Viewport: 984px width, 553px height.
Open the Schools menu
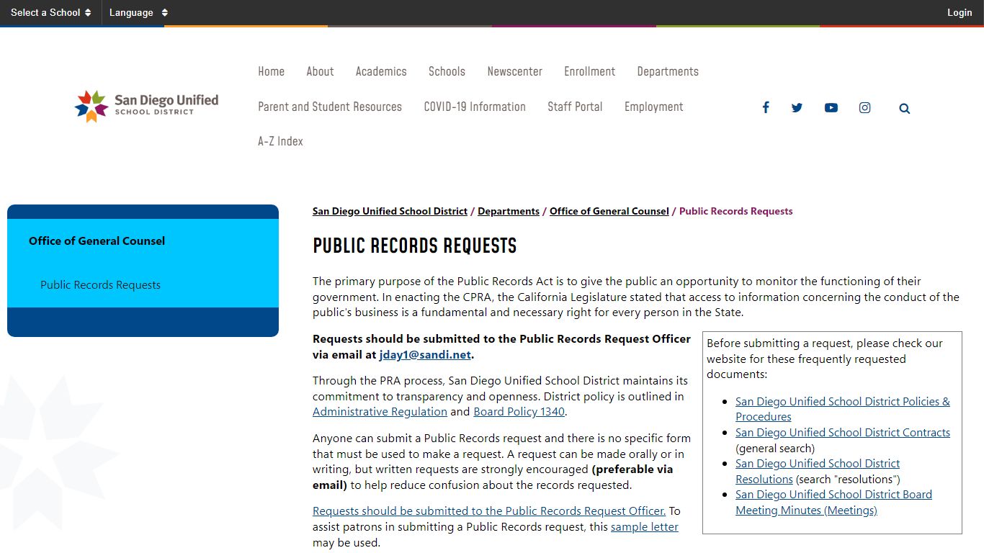point(447,71)
